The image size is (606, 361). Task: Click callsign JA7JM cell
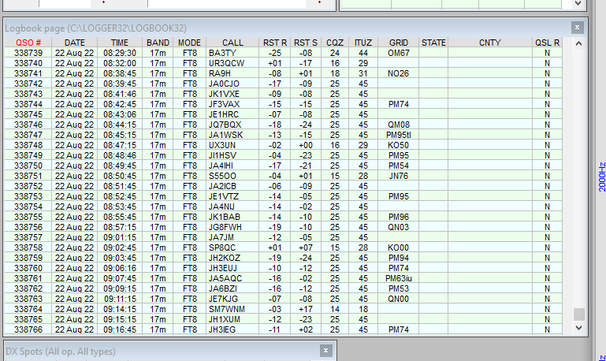(x=232, y=237)
